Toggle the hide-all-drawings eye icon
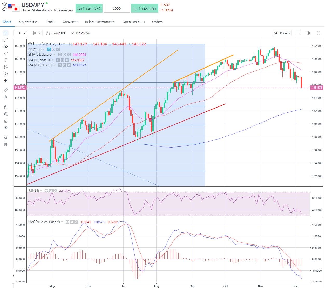This screenshot has width=326, height=288. pos(5,128)
